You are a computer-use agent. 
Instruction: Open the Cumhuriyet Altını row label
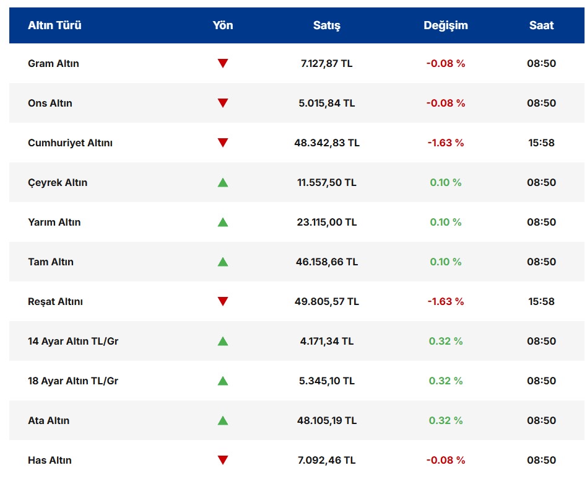pyautogui.click(x=70, y=143)
